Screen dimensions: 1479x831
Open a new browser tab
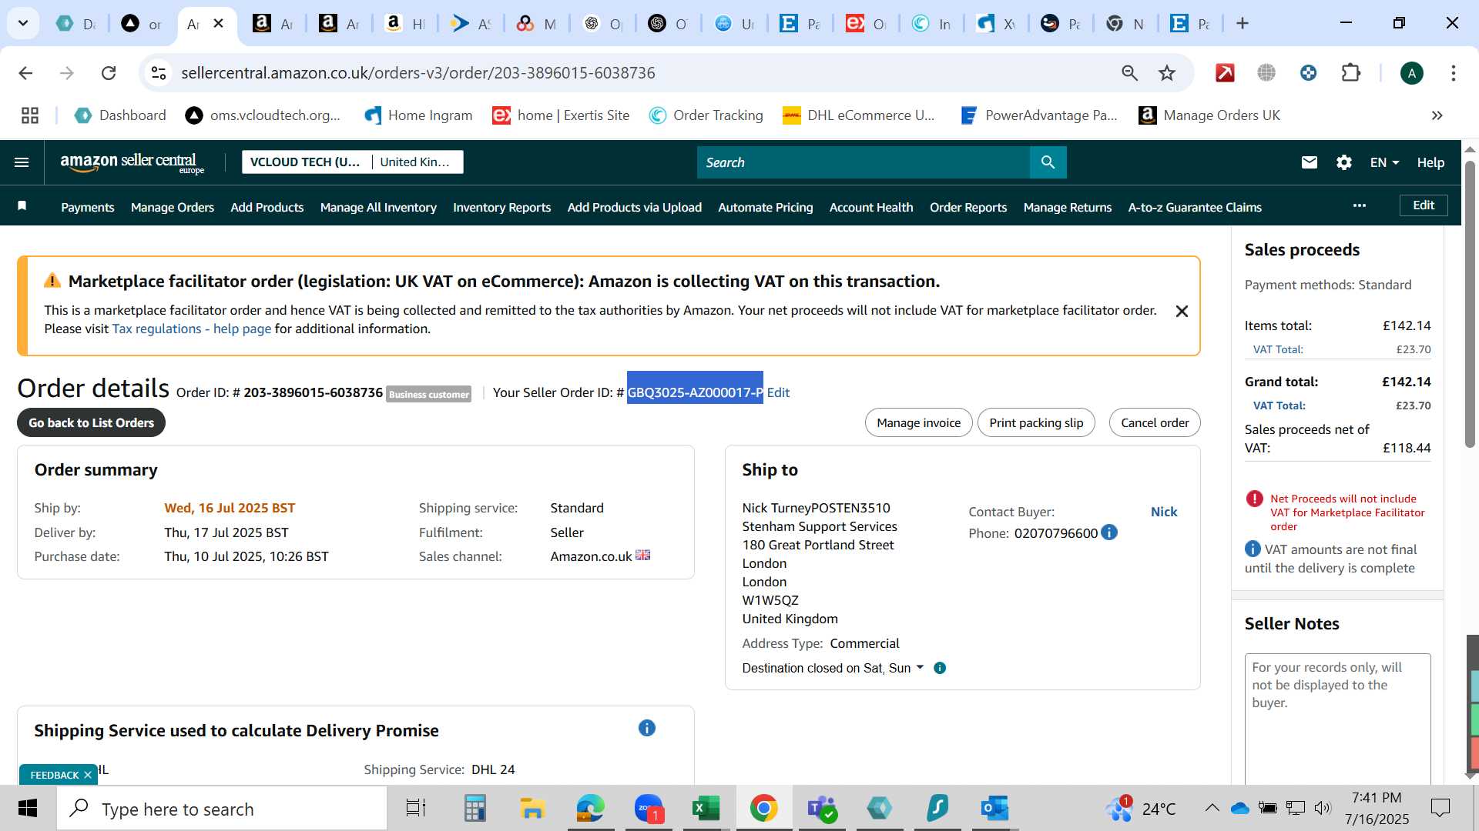coord(1242,23)
